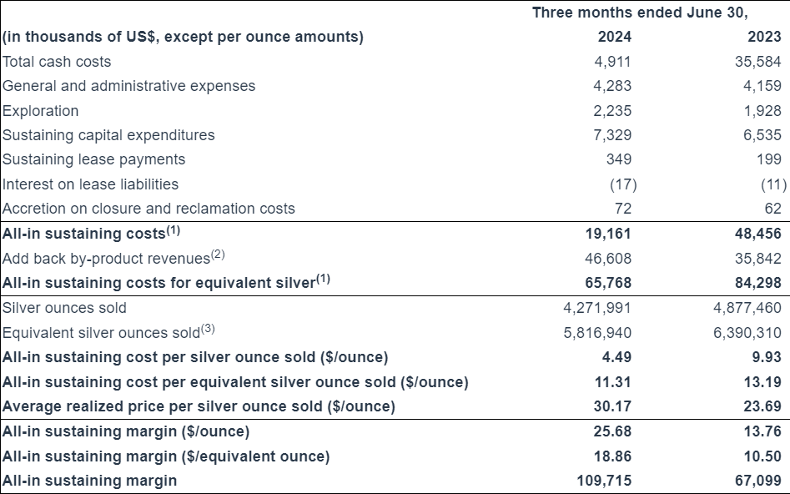
Task: Click the 2023 accretion value 62
Action: (772, 209)
